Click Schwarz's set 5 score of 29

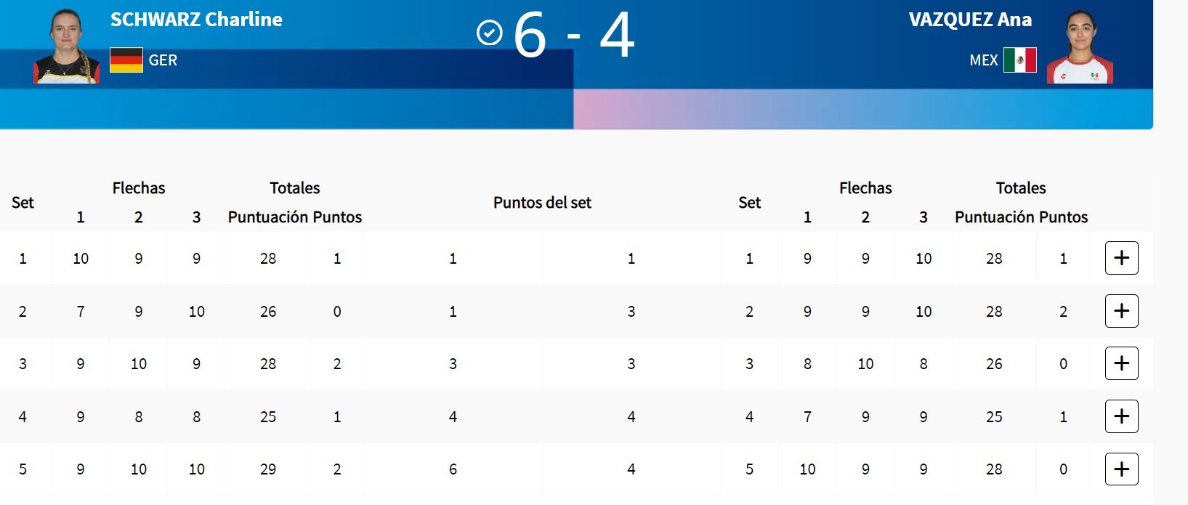click(268, 469)
